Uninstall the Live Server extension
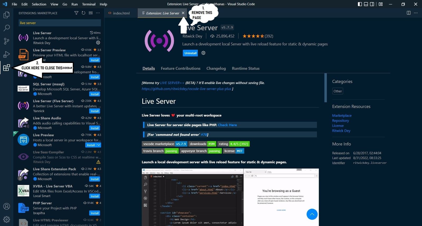422x226 pixels. click(x=190, y=53)
